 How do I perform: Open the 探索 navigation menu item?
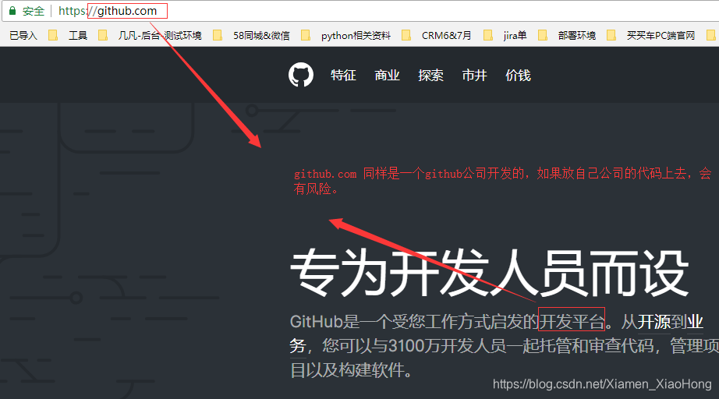[x=430, y=75]
